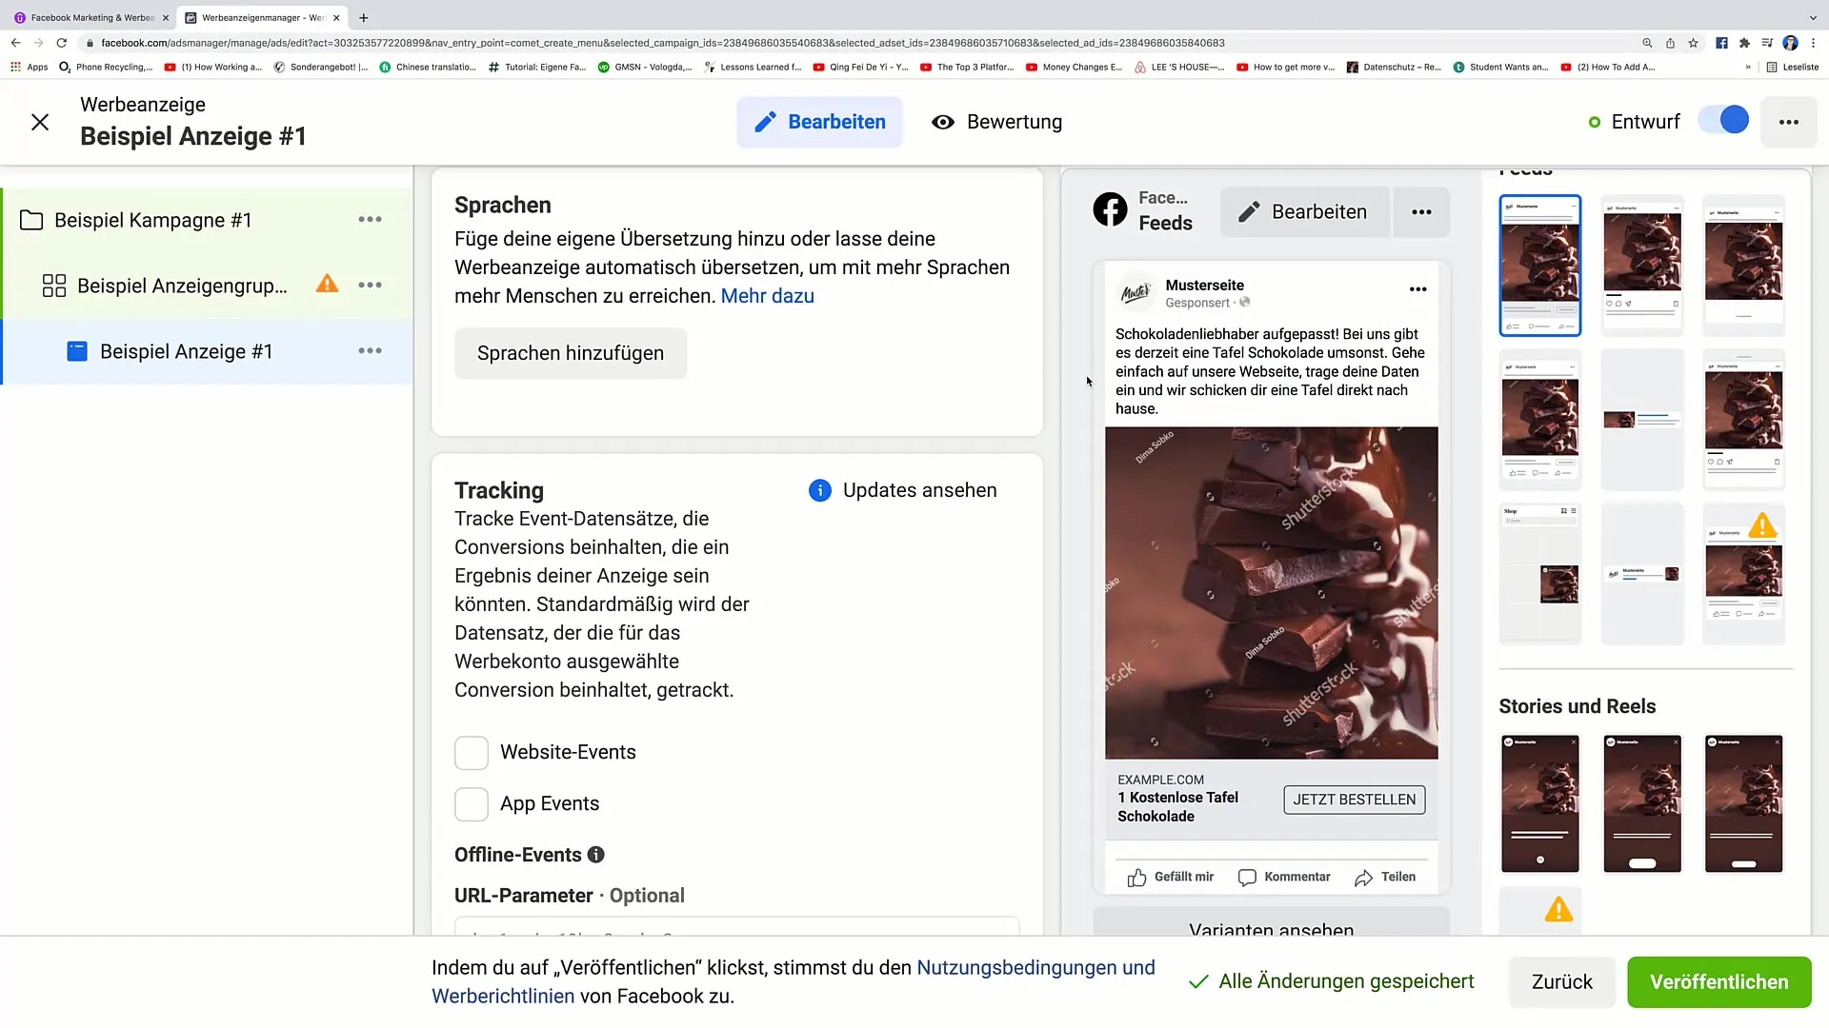
Task: Open the Nutzungsbedingungen und Werberichtlinien link
Action: click(793, 982)
